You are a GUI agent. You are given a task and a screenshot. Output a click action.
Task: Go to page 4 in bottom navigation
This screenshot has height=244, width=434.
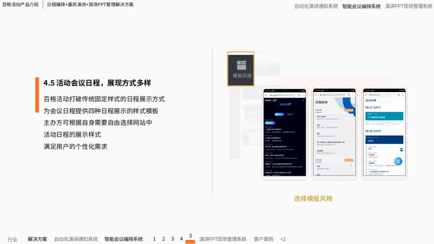pos(181,239)
